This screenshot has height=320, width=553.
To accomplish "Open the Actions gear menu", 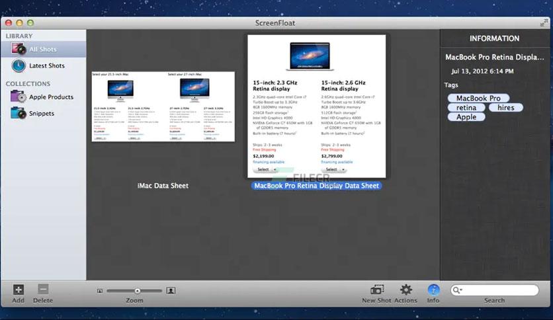I will click(406, 290).
